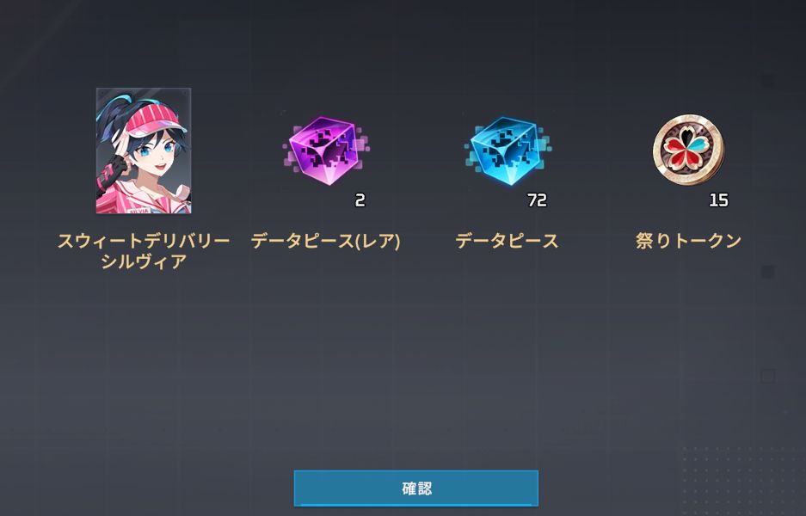Viewport: 806px width, 516px height.
Task: Click the SILVIA name tag on uniform
Action: tap(139, 210)
